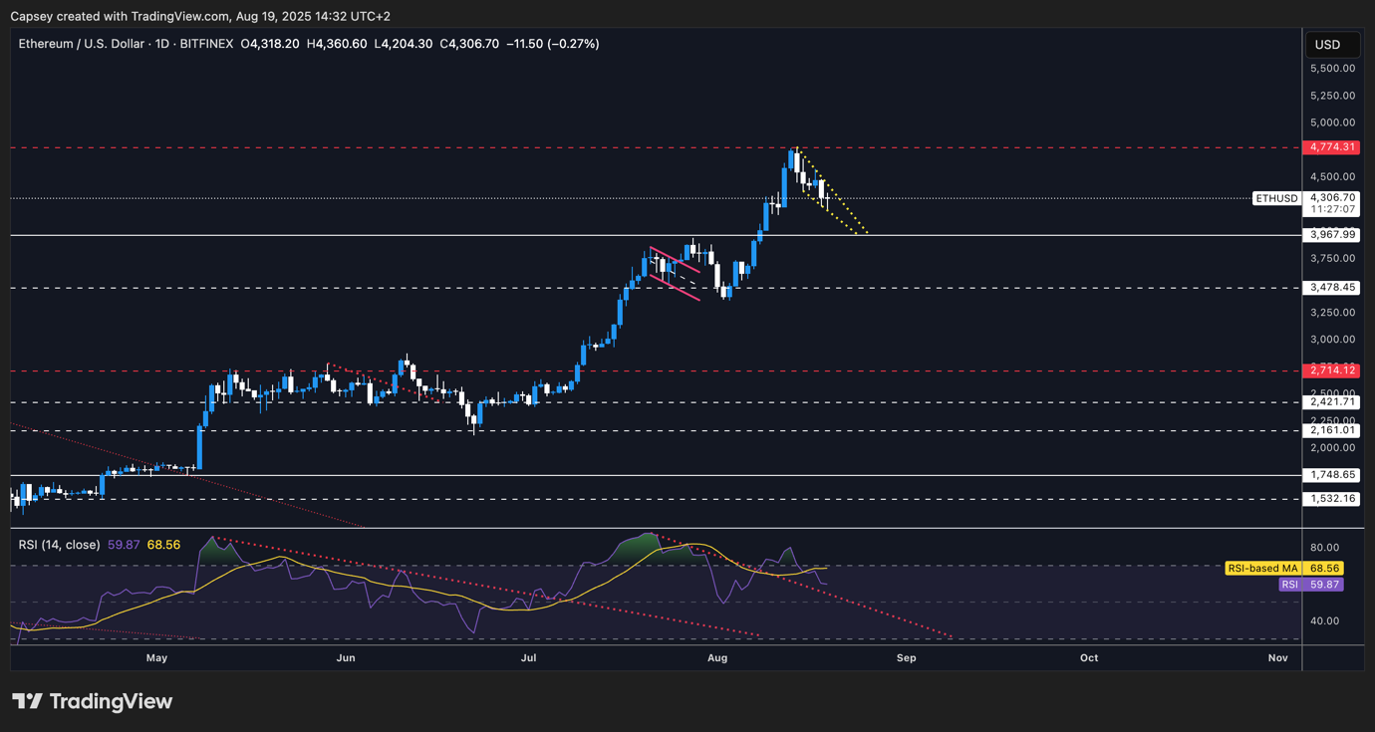
Task: Click the 3,967.99 horizontal level label
Action: (1334, 235)
